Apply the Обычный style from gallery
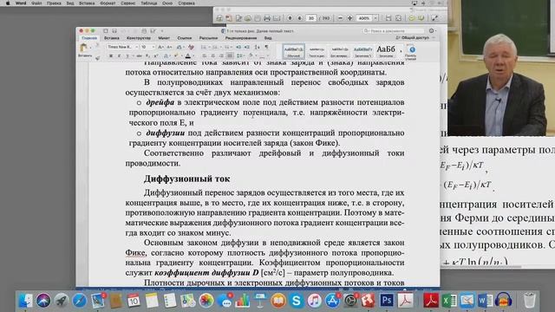555x312 pixels. click(x=293, y=51)
